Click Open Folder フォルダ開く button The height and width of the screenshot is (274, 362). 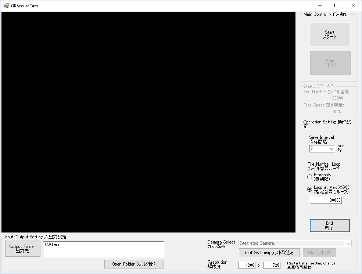click(134, 264)
